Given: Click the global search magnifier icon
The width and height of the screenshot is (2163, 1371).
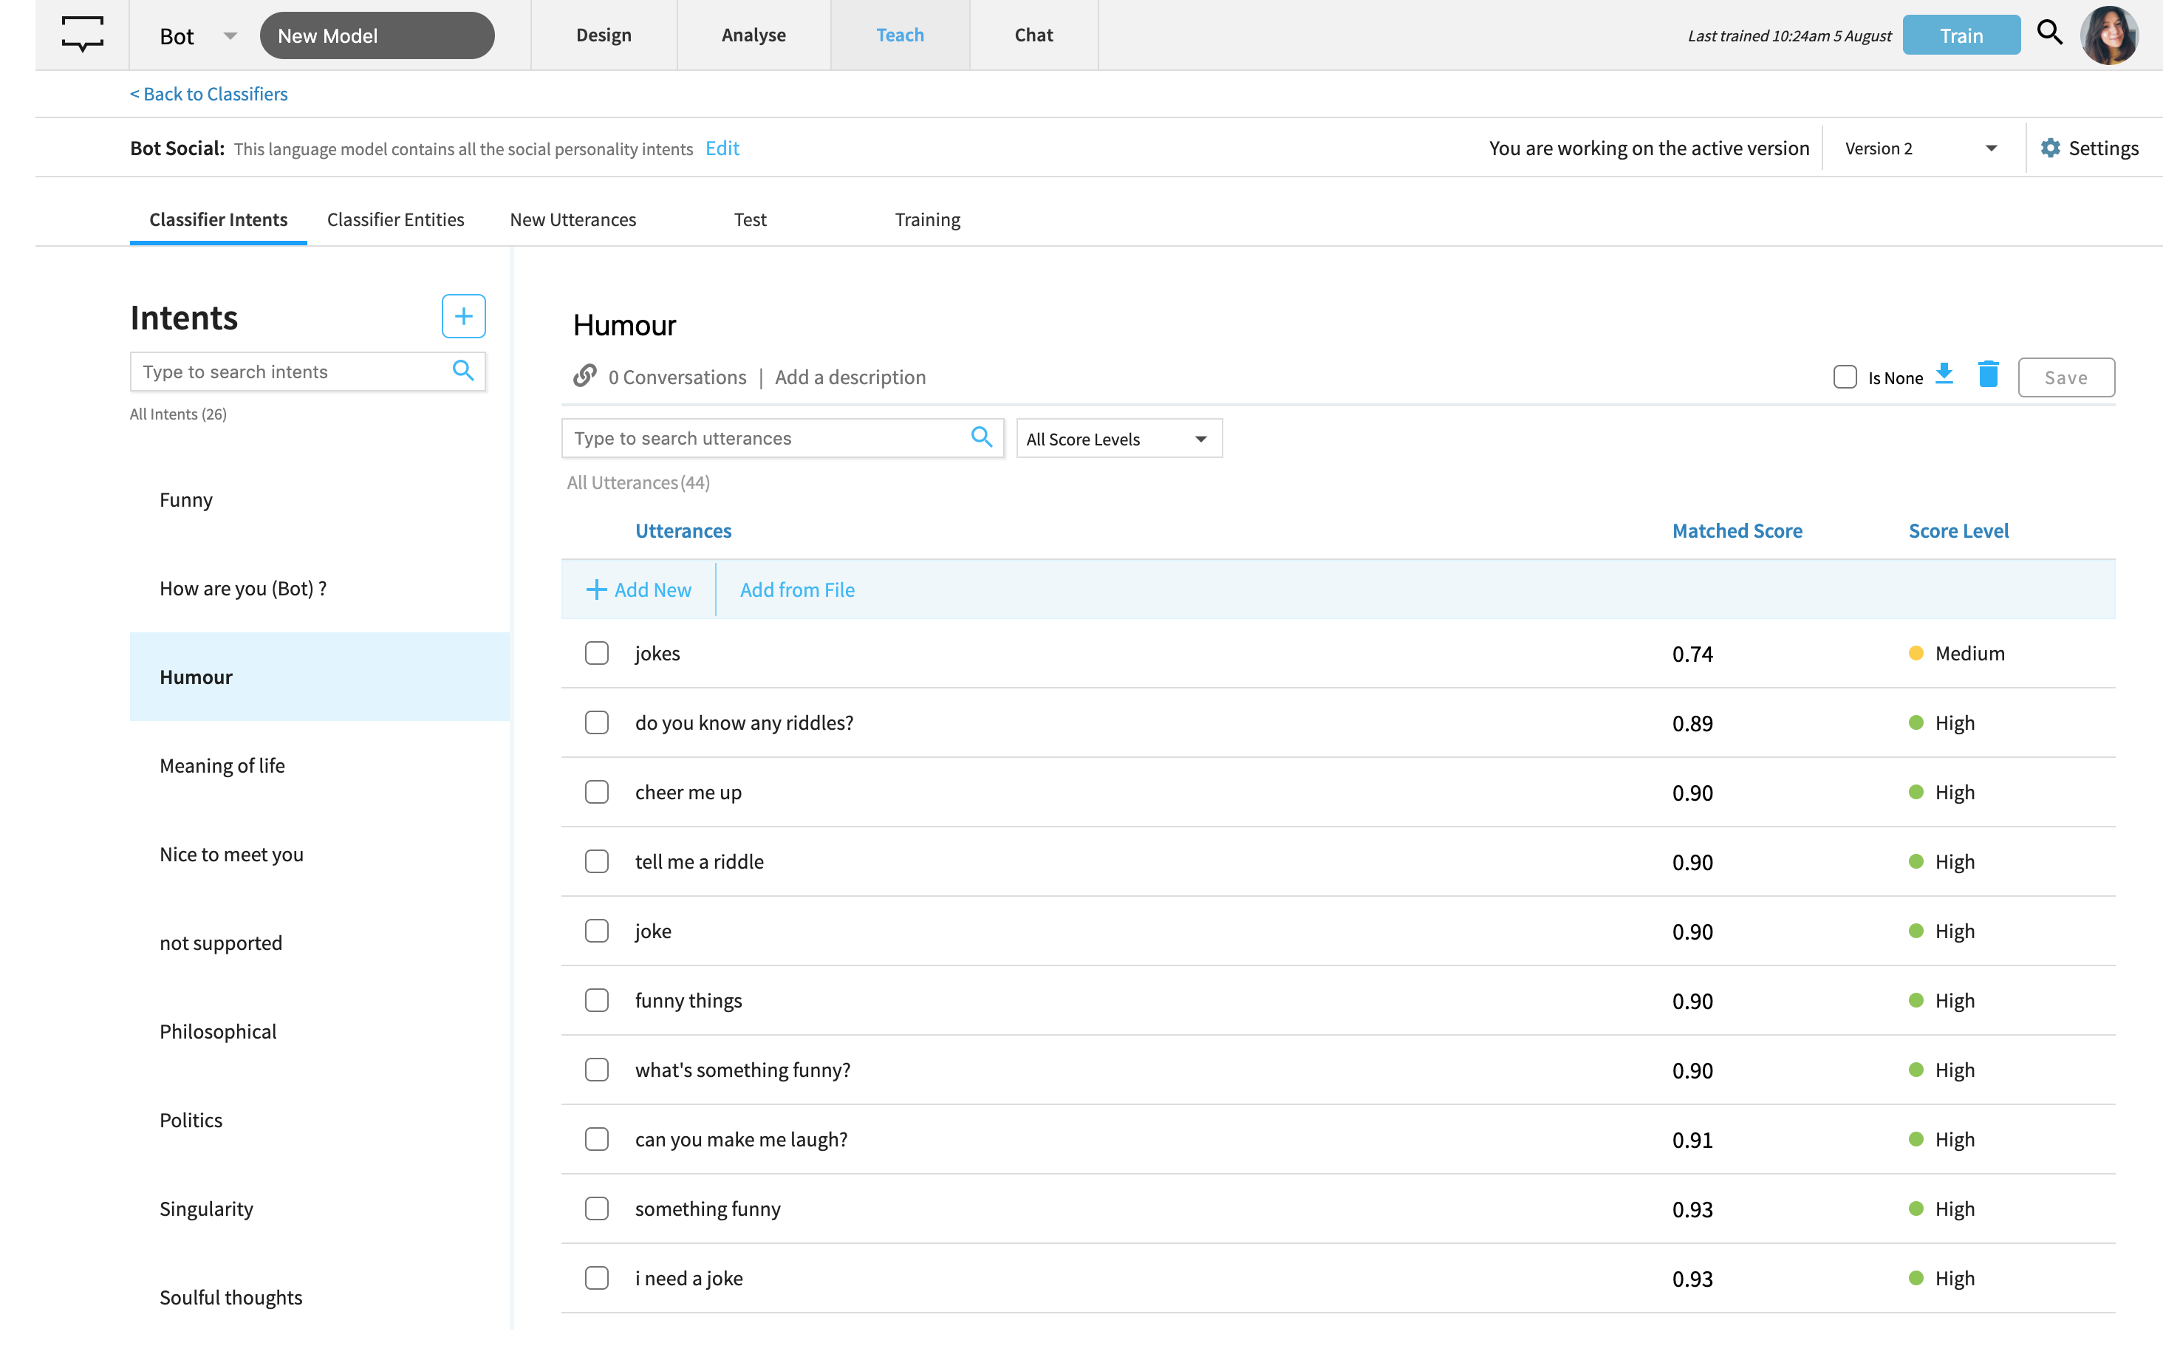Looking at the screenshot, I should (2049, 33).
